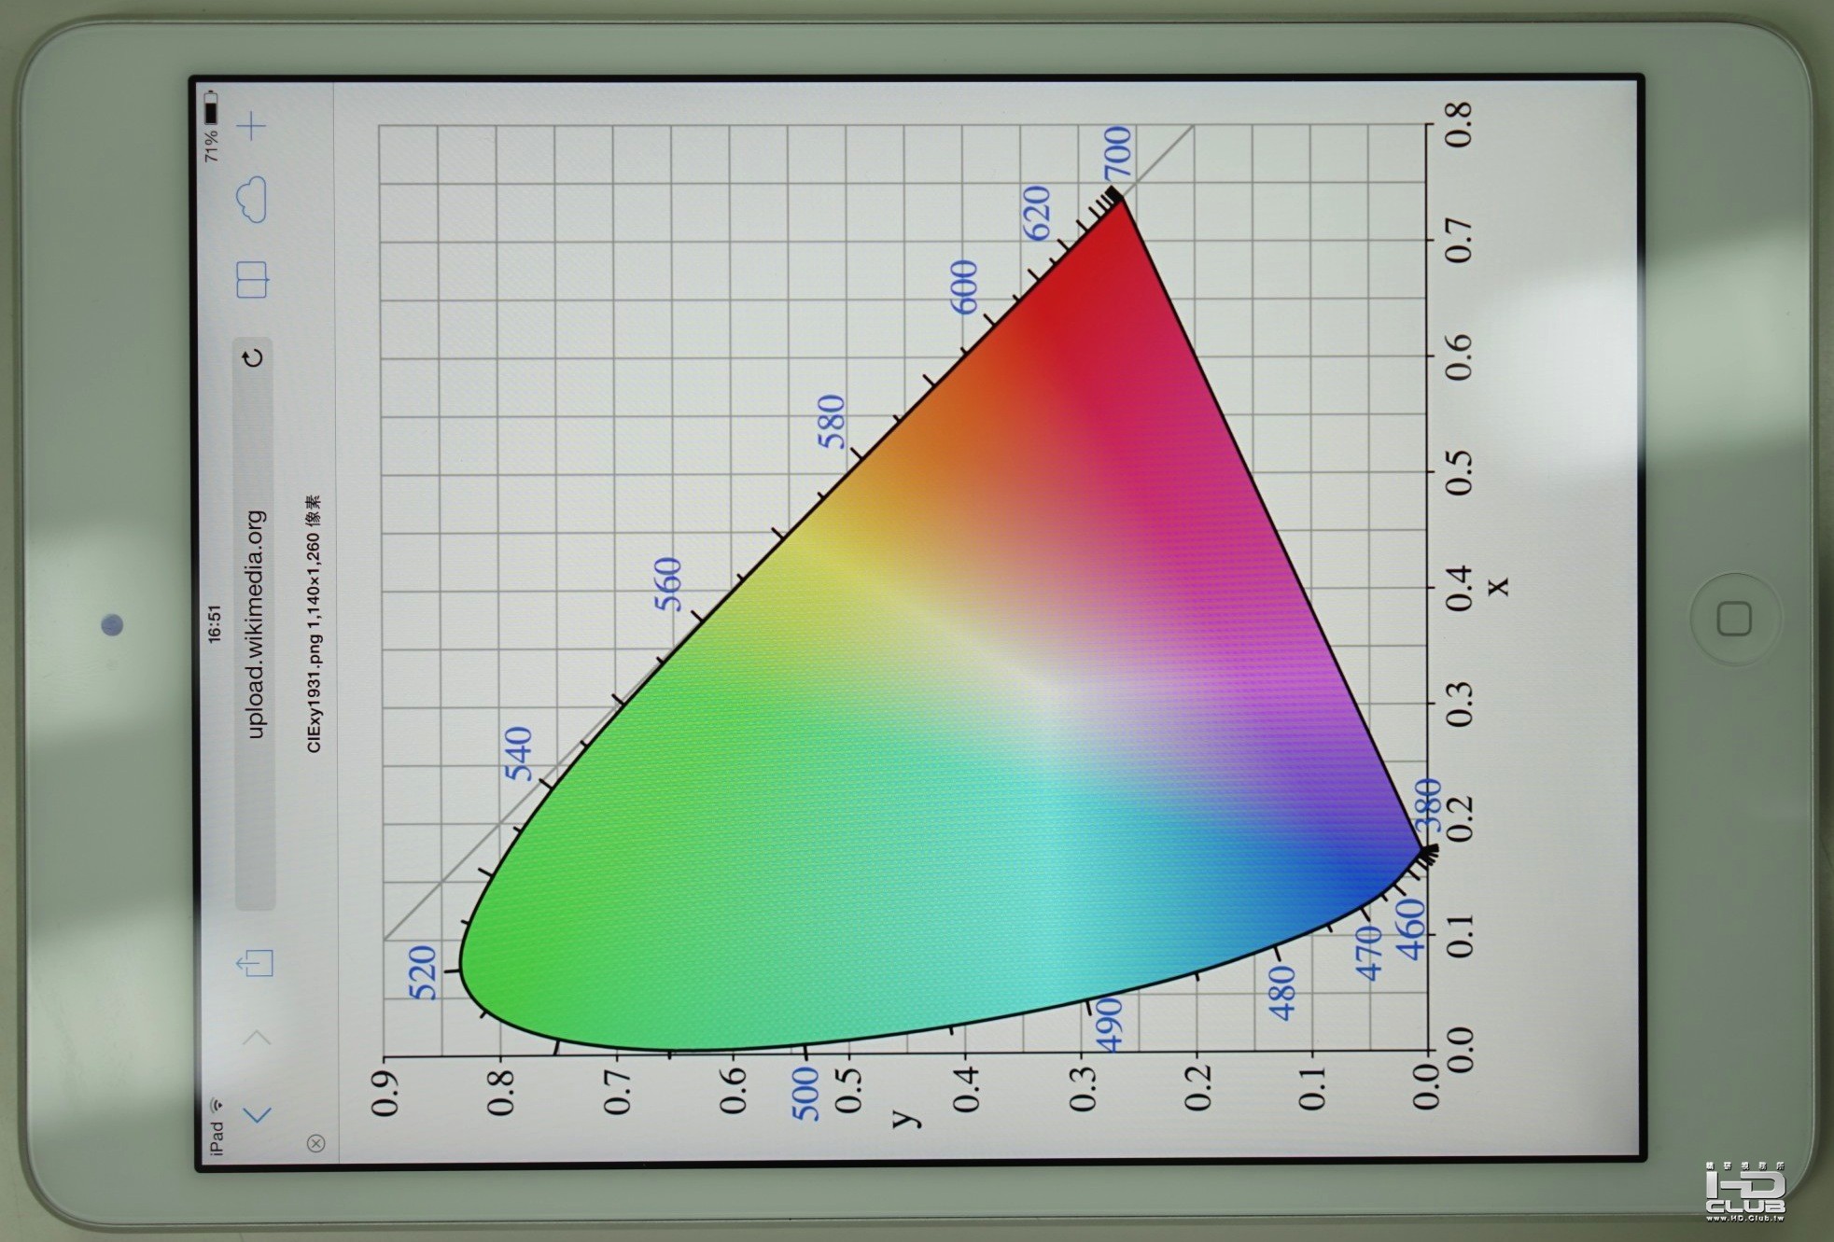
Task: Tap the Safari back arrow
Action: (x=257, y=1114)
